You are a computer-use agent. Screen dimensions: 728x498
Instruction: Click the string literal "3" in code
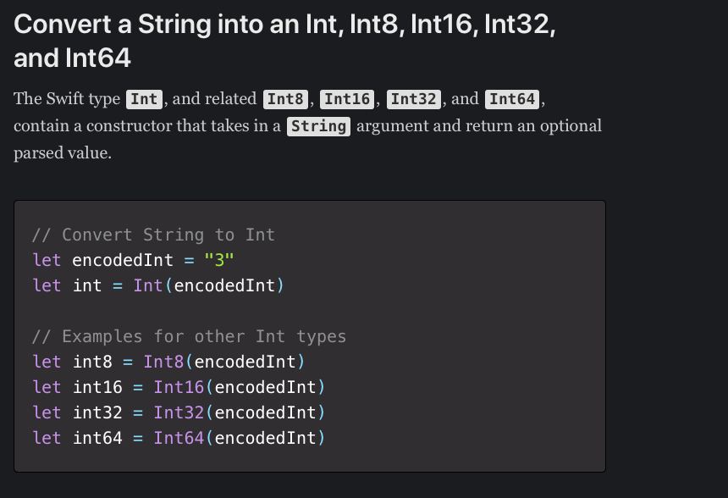point(219,260)
